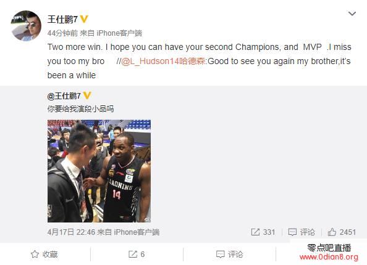Click the repost icon showing 331
367x265 pixels.
[x=255, y=232]
